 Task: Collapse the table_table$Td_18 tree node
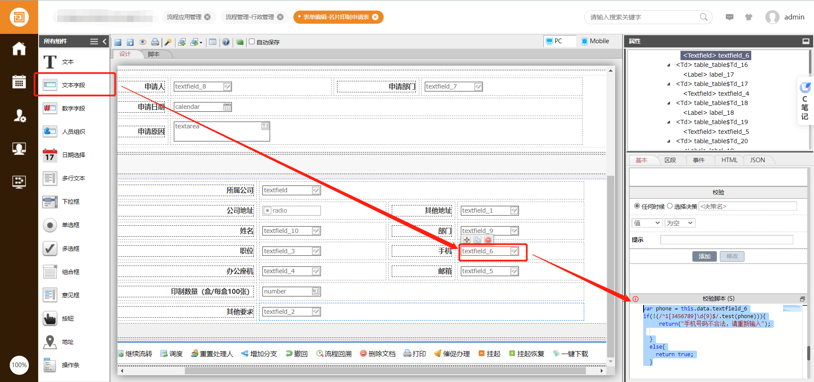pyautogui.click(x=669, y=103)
